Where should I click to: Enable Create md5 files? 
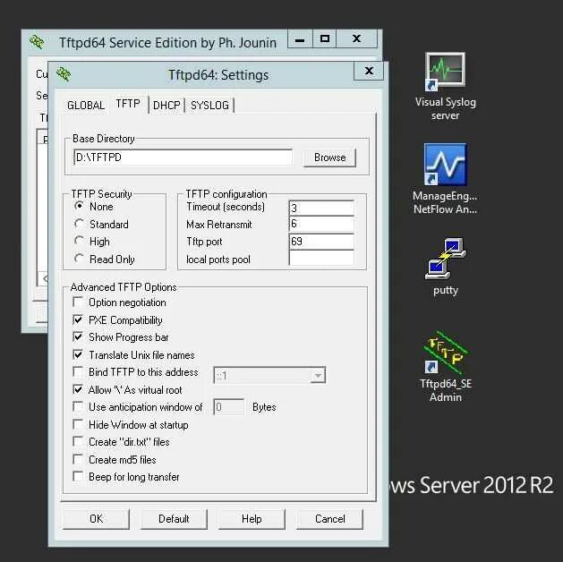point(78,459)
